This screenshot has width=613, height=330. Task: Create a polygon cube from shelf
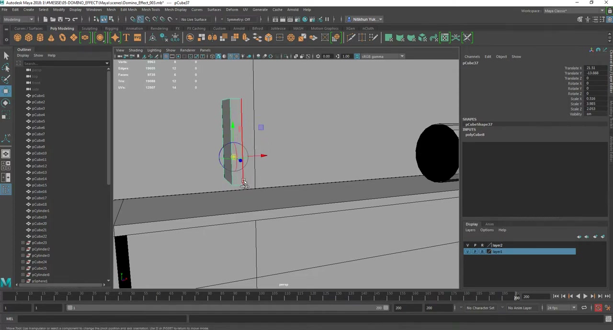29,38
